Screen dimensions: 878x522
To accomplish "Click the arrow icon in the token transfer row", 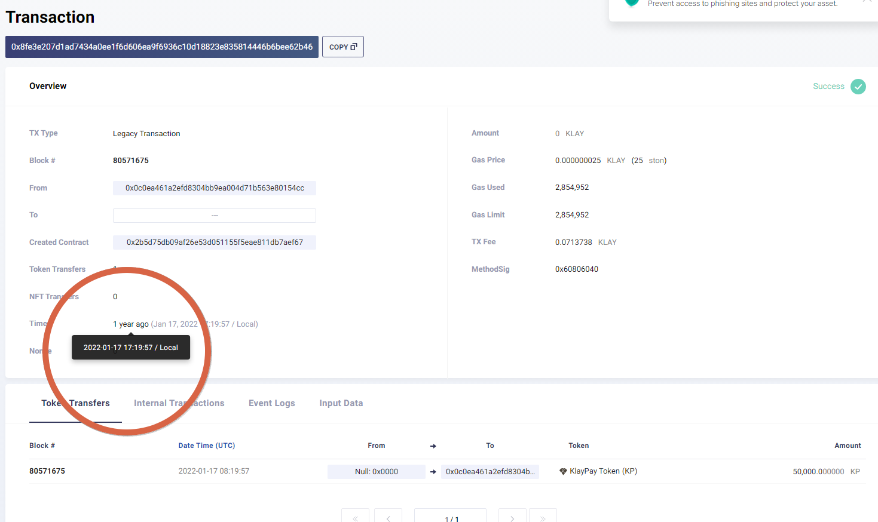I will 433,472.
